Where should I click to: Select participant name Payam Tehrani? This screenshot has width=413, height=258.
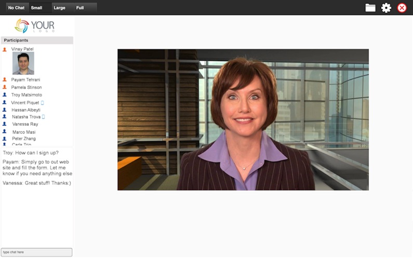click(x=25, y=79)
